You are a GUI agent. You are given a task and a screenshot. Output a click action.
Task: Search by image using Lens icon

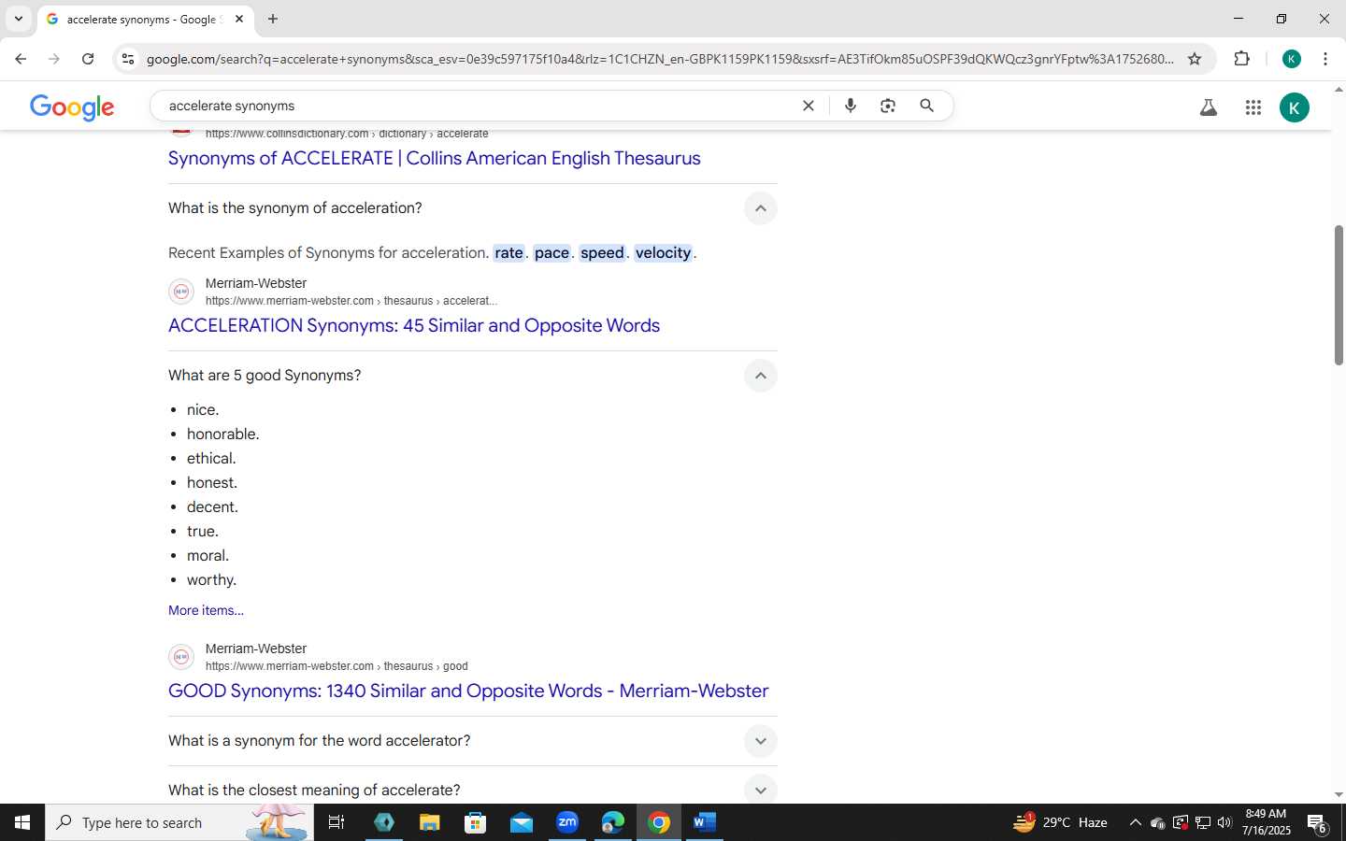(x=888, y=106)
